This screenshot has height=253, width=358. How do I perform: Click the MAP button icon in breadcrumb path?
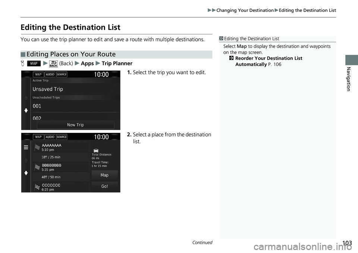tap(34, 63)
